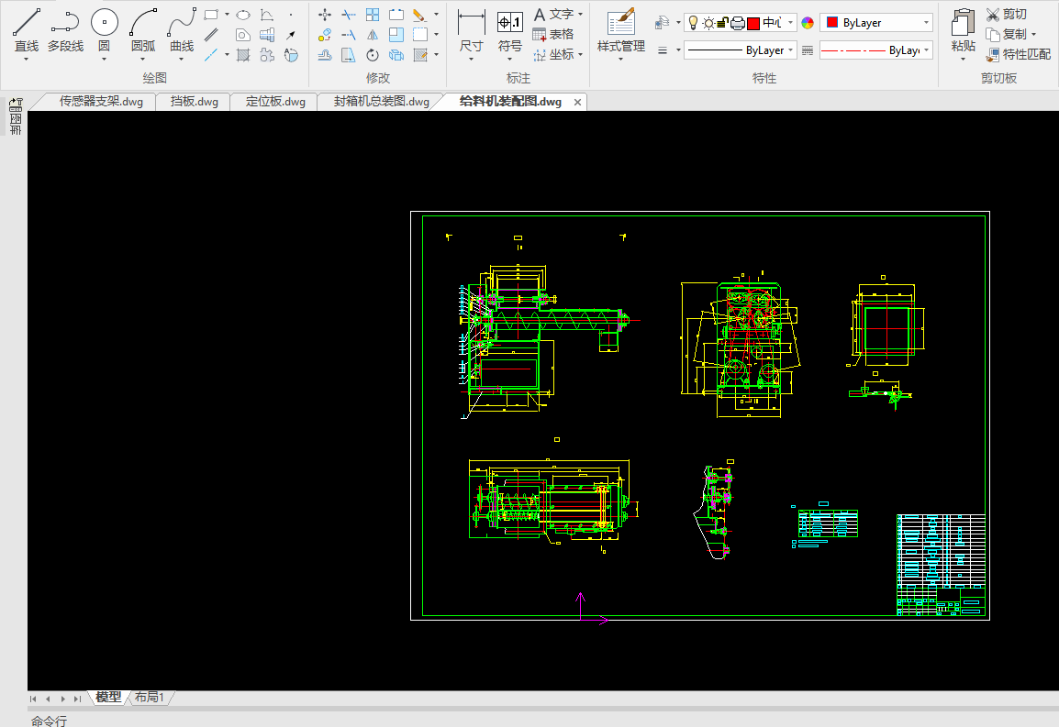
Task: Toggle the layer lightbulb on/off icon
Action: point(694,23)
